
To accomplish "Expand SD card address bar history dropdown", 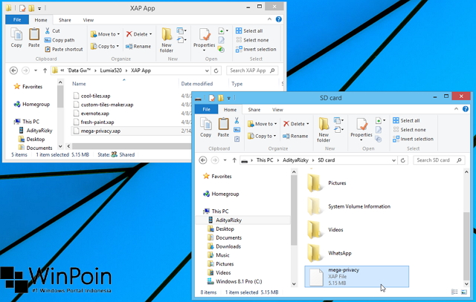I will 393,160.
